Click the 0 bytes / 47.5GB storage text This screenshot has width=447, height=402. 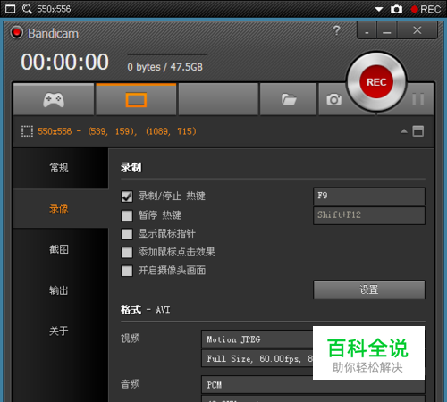[164, 67]
